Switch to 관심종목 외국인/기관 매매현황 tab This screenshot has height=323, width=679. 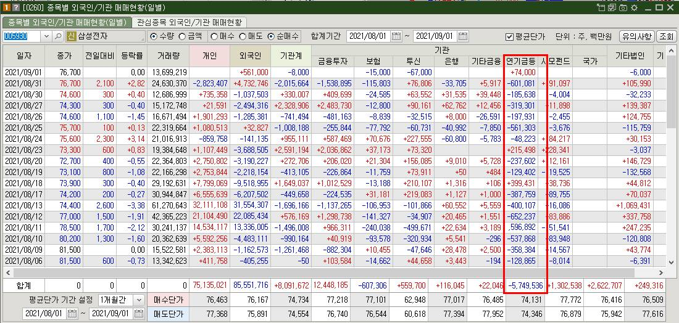(x=190, y=22)
